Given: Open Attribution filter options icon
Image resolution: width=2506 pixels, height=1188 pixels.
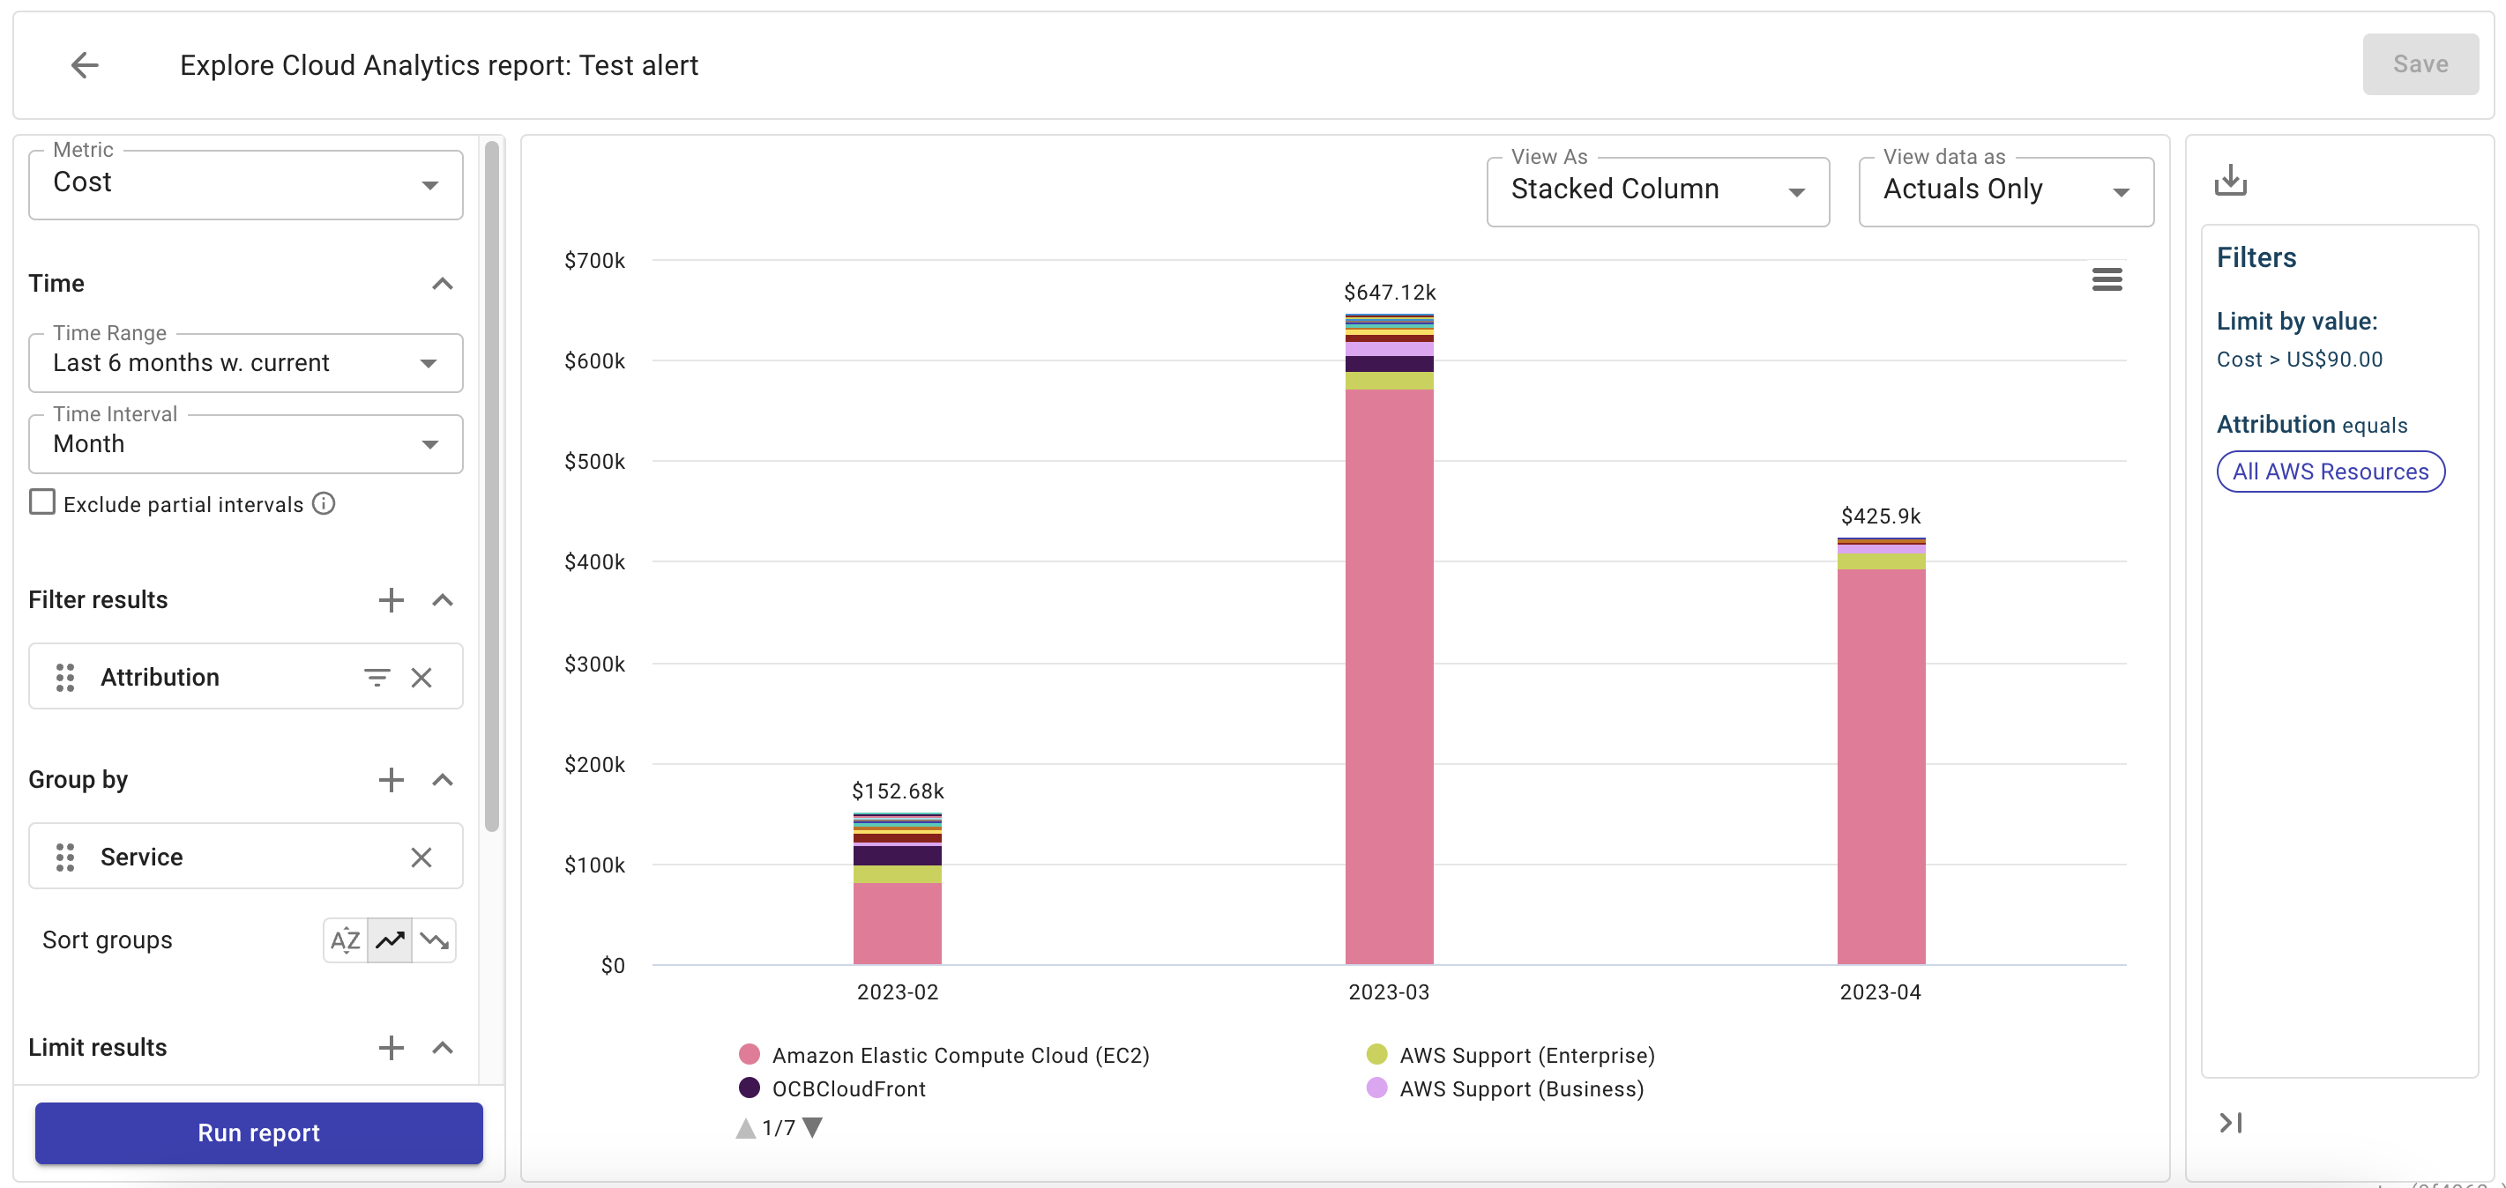Looking at the screenshot, I should (377, 678).
